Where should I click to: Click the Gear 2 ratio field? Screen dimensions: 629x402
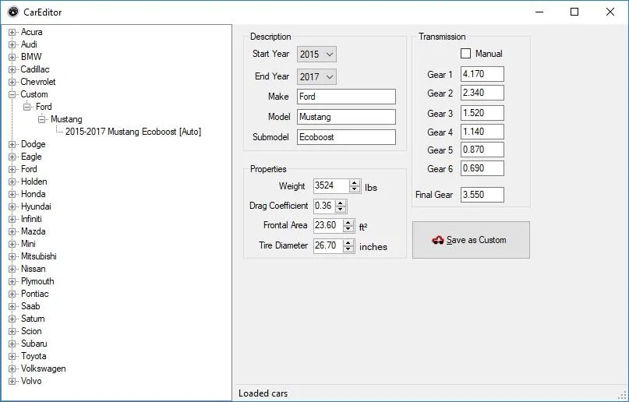pos(482,93)
